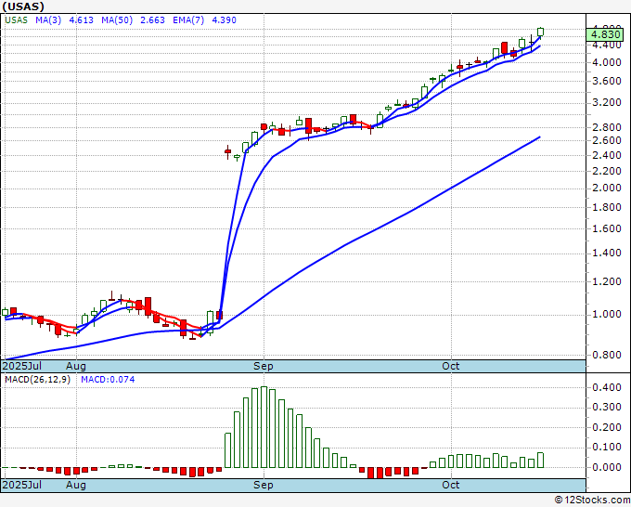631x507 pixels.
Task: Click the MA(3) indicator label
Action: [48, 20]
